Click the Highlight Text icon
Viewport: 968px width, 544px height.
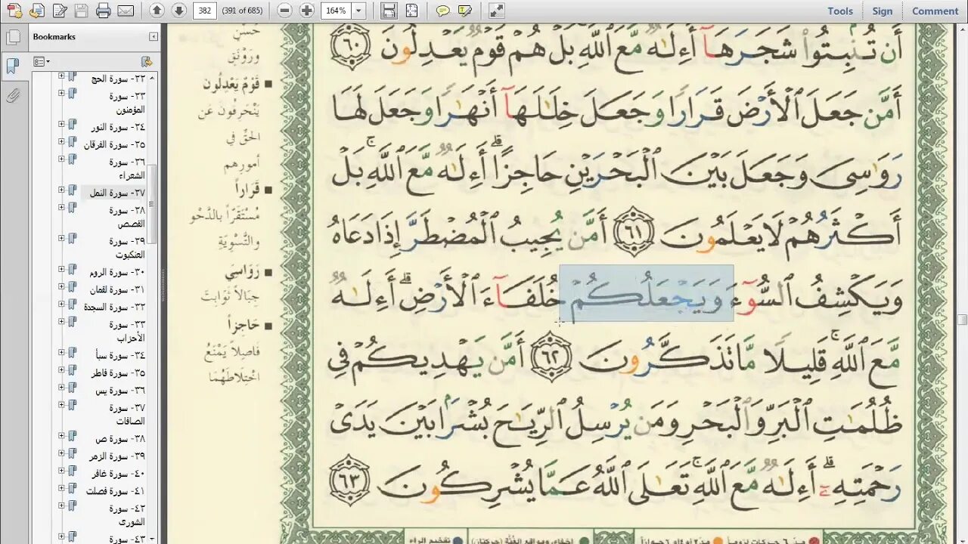coord(465,11)
